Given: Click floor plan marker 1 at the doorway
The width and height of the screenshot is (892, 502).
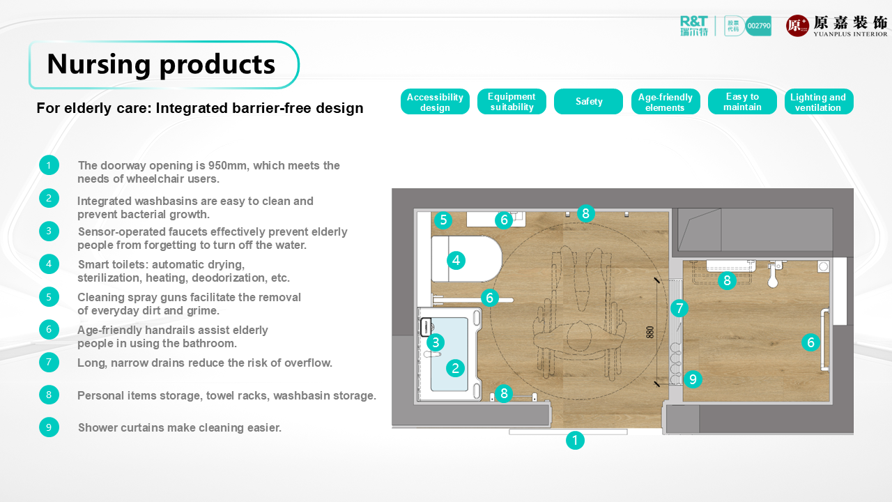Looking at the screenshot, I should (575, 440).
